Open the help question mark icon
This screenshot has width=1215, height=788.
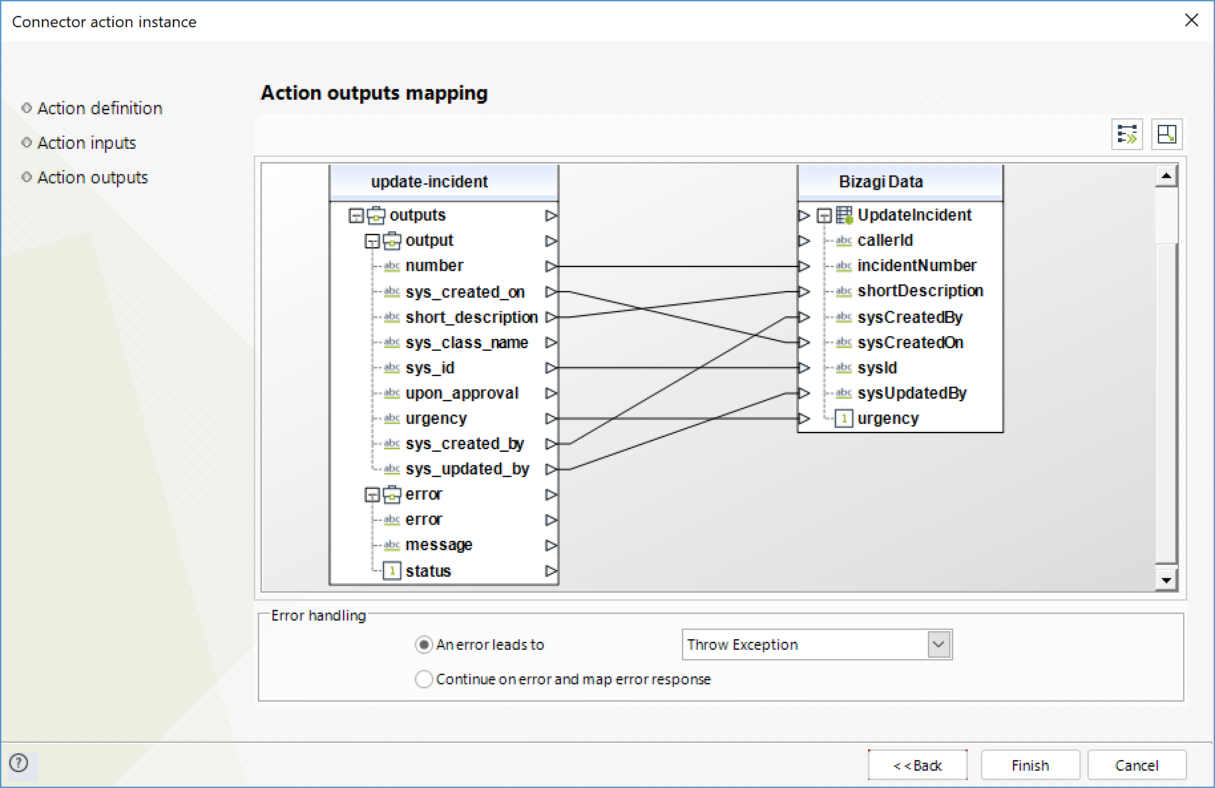(x=19, y=763)
